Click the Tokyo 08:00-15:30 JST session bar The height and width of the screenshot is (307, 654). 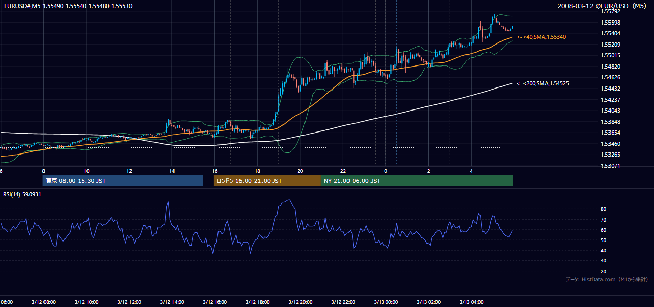(123, 181)
